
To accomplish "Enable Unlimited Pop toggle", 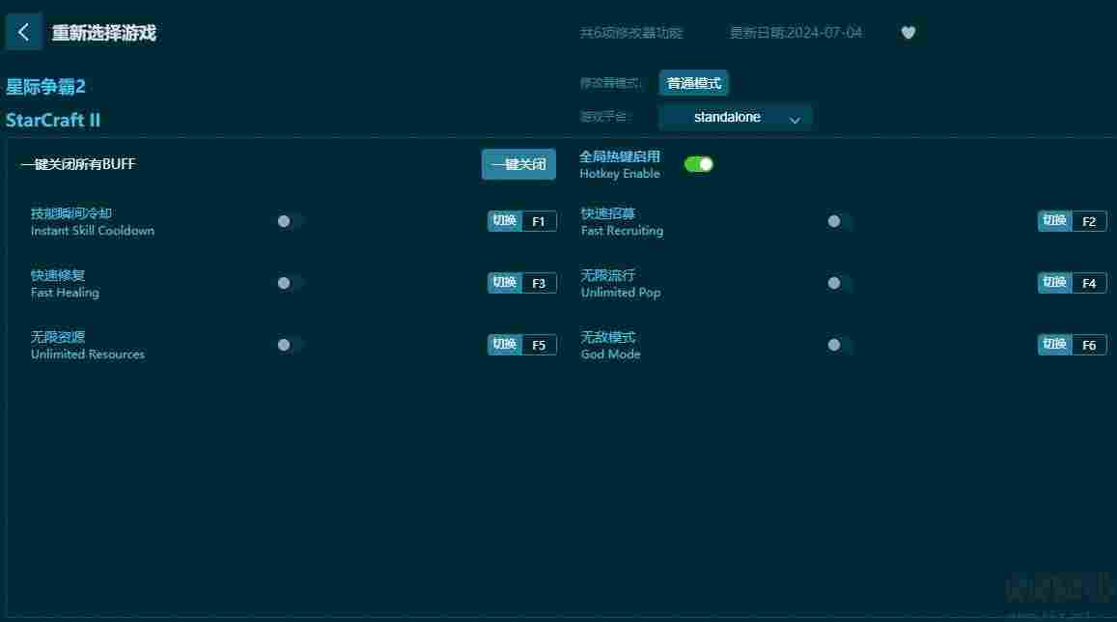I will click(x=839, y=284).
